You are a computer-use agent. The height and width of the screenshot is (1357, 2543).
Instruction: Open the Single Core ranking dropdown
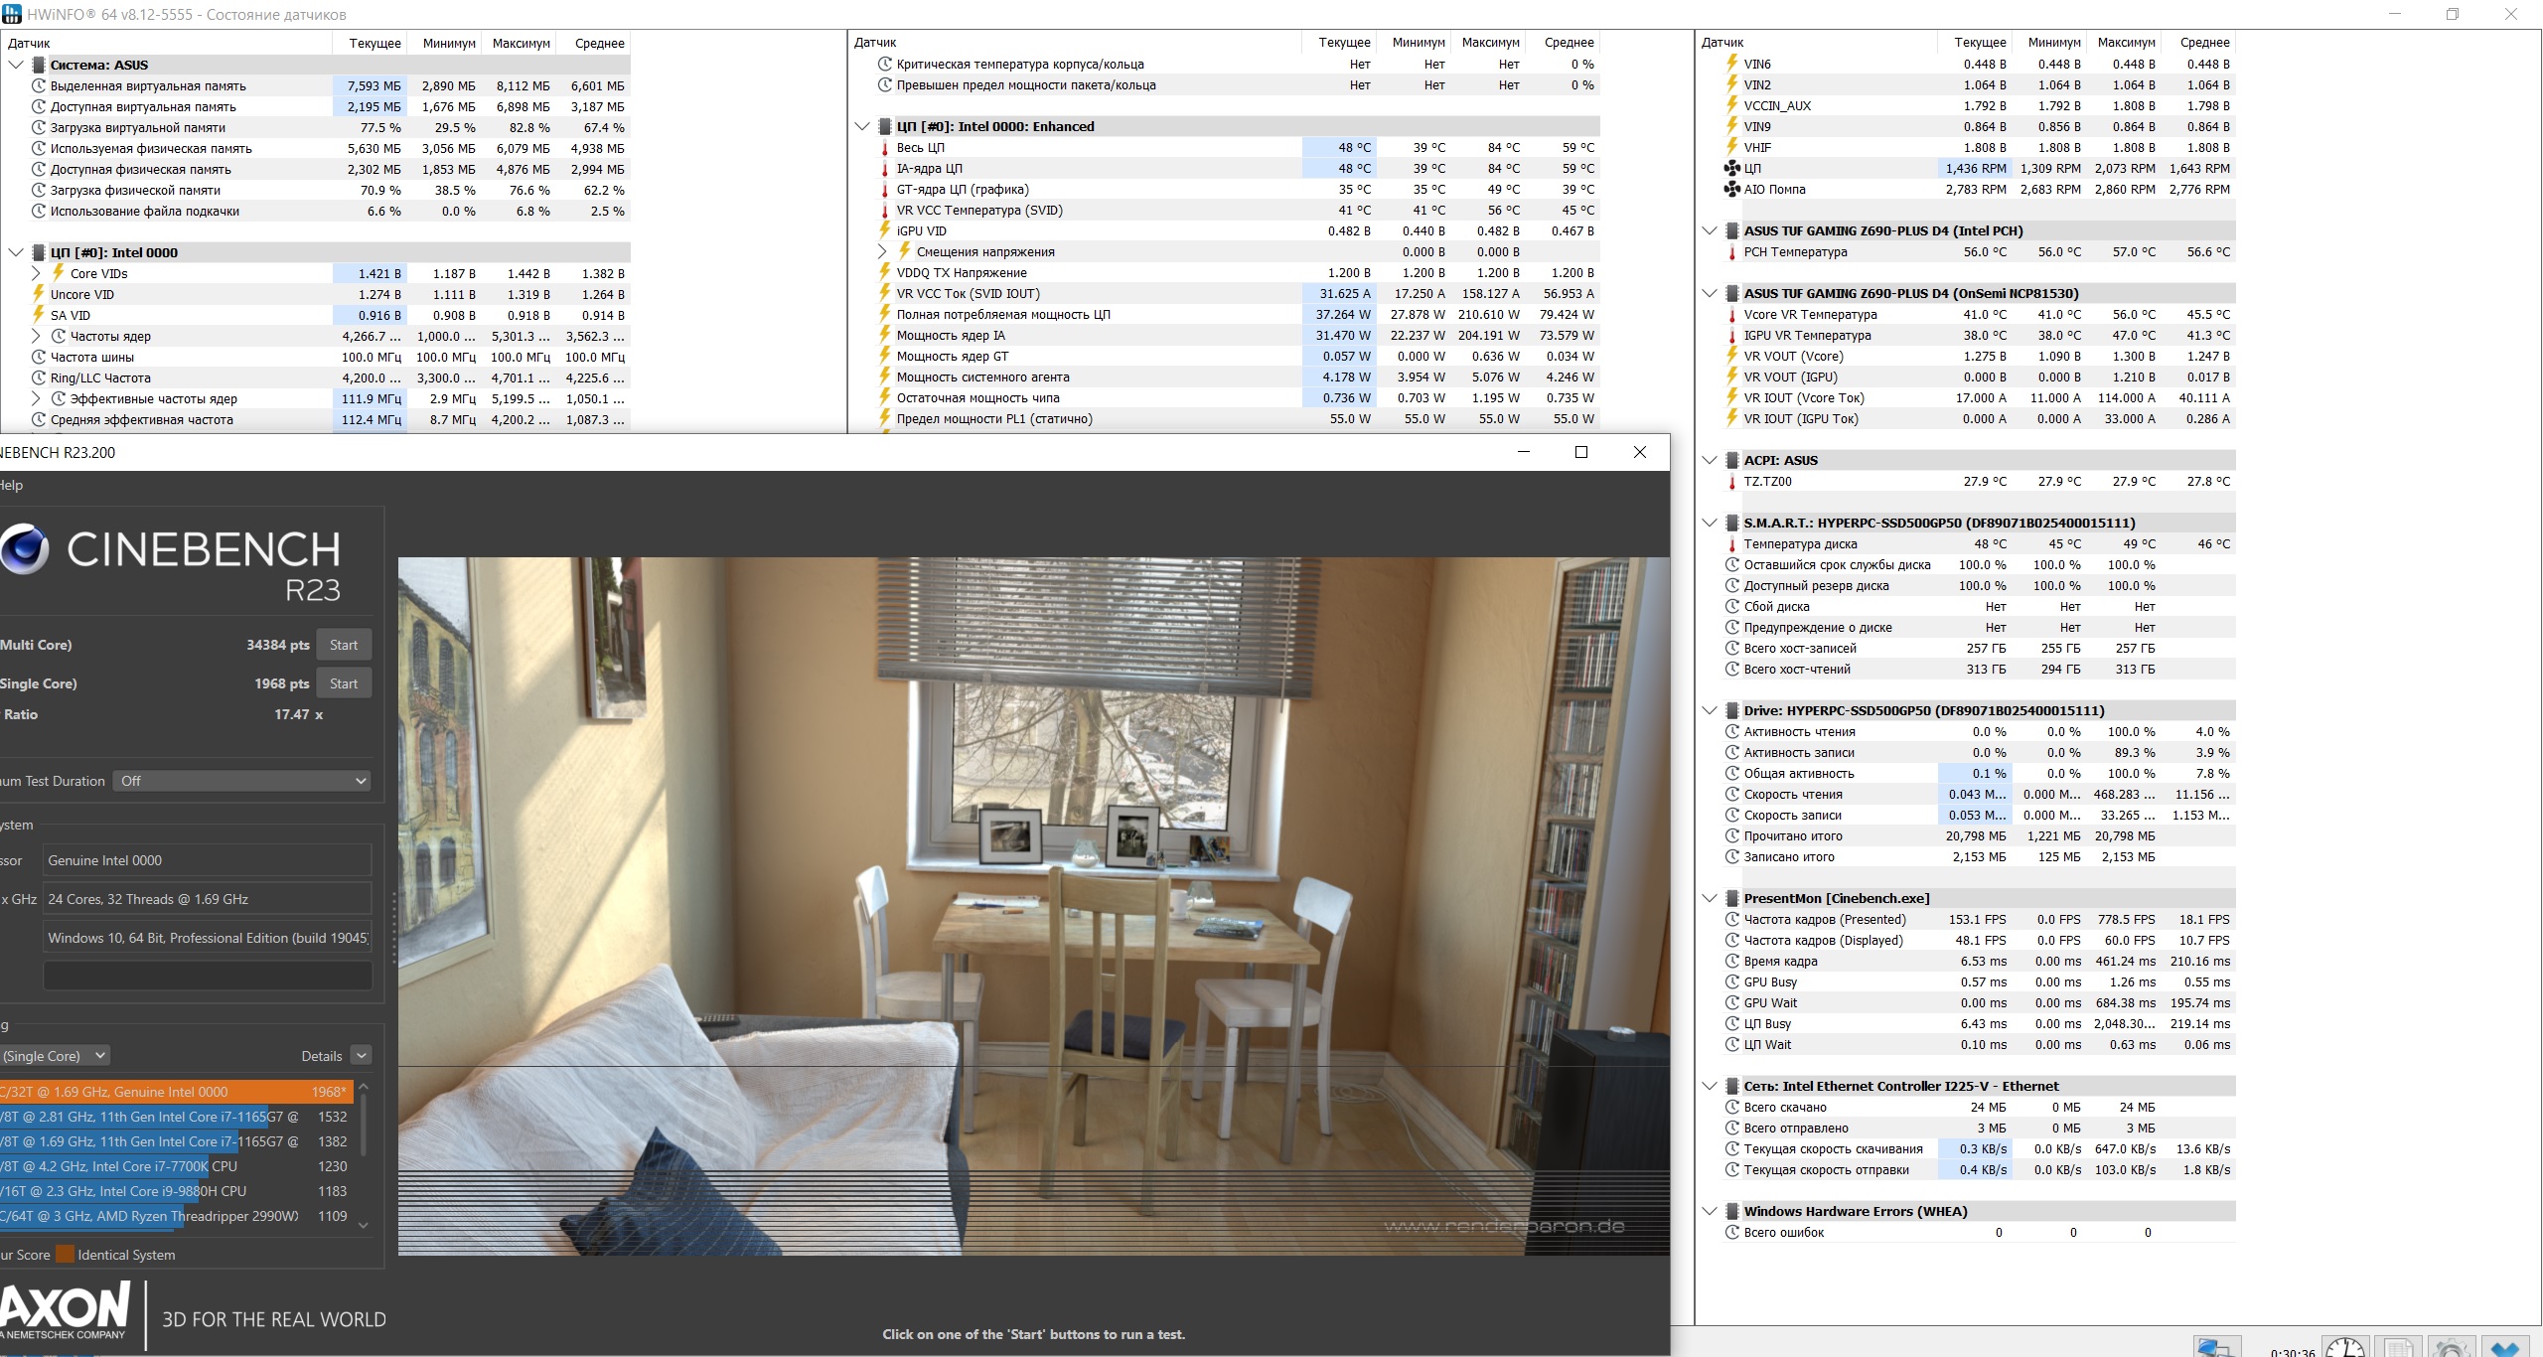[53, 1056]
